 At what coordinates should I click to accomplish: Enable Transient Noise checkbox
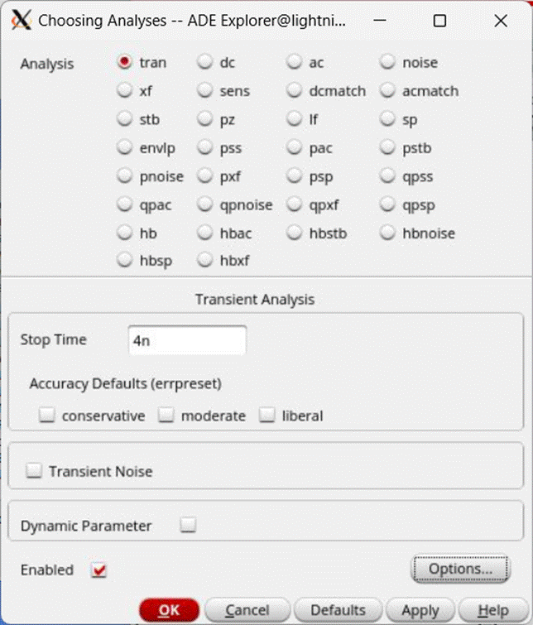coord(35,471)
